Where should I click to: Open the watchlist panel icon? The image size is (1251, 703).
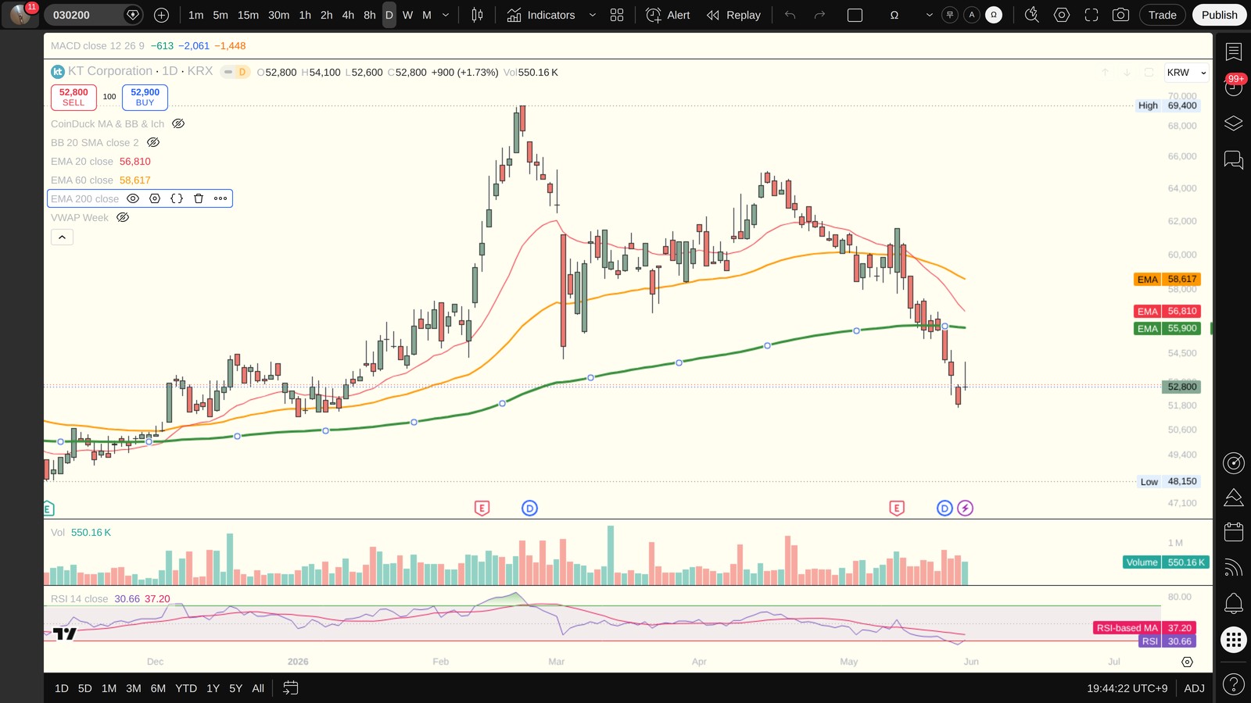[1234, 52]
